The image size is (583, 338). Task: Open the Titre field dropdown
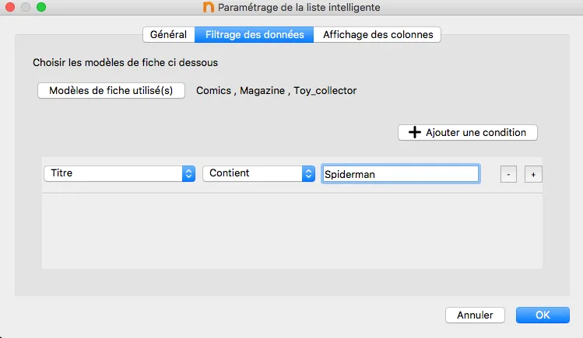click(x=119, y=173)
